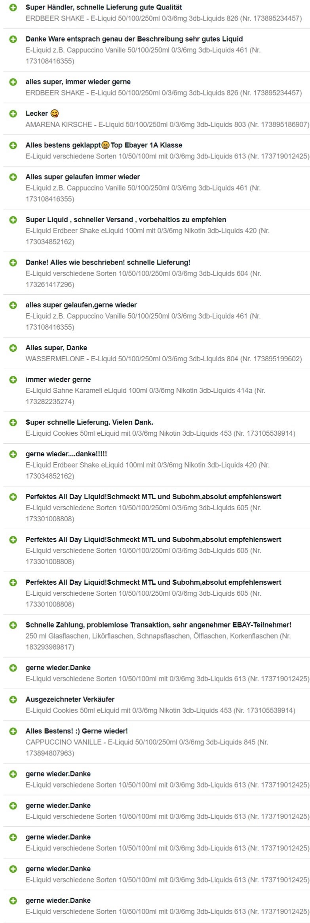This screenshot has width=310, height=923.
Task: Click plus icon next to 'Super Liquid, schneller Versand'
Action: pyautogui.click(x=13, y=220)
